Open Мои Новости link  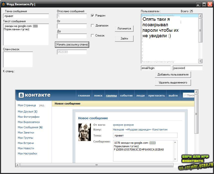(26, 148)
